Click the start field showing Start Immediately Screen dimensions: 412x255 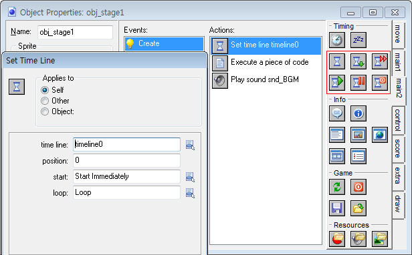click(126, 176)
